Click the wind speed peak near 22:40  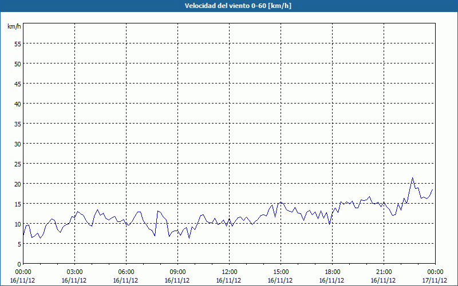point(412,177)
